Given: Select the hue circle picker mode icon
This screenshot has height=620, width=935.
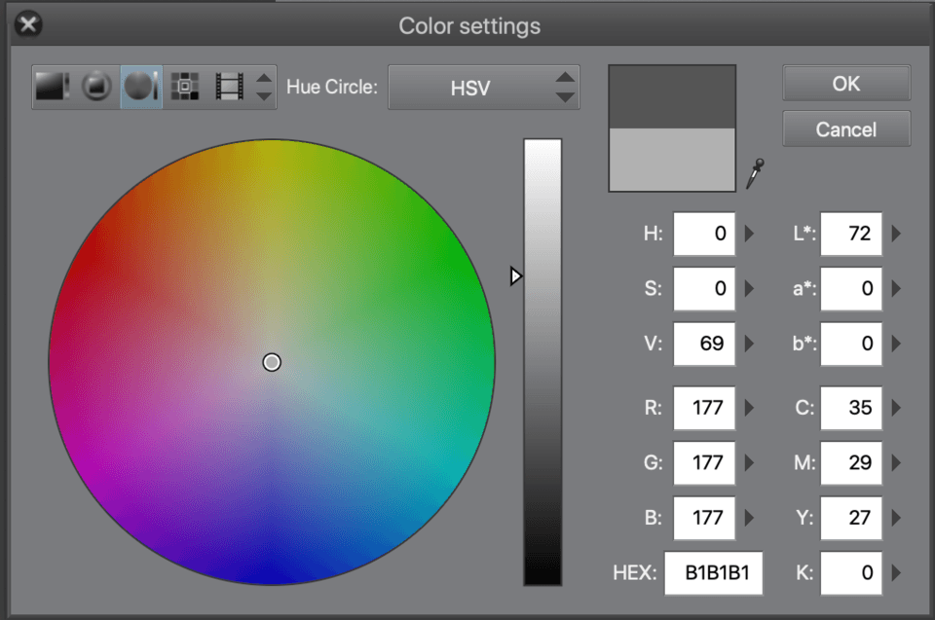Looking at the screenshot, I should (x=141, y=87).
